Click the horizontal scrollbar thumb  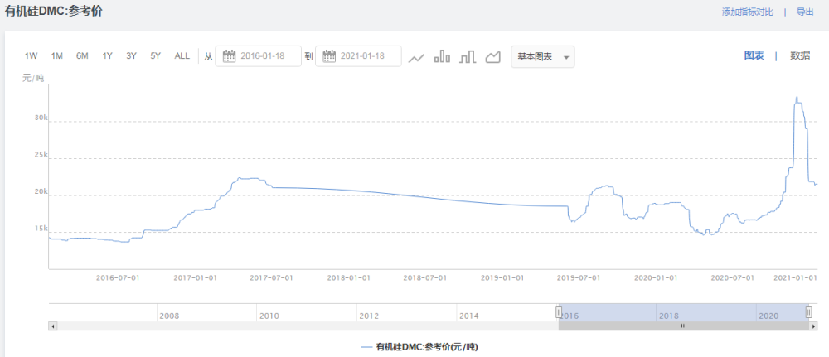(x=684, y=326)
